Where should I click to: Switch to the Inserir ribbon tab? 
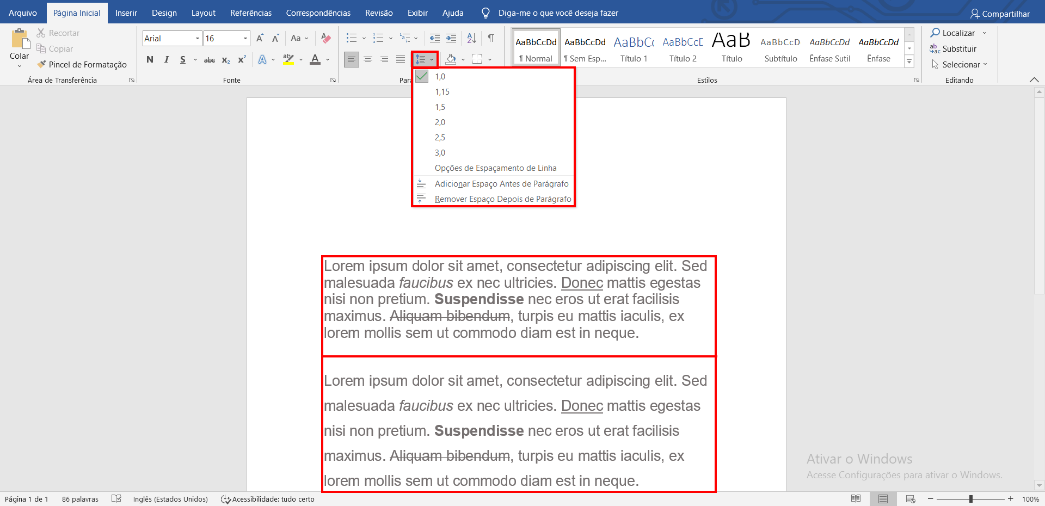[x=126, y=13]
